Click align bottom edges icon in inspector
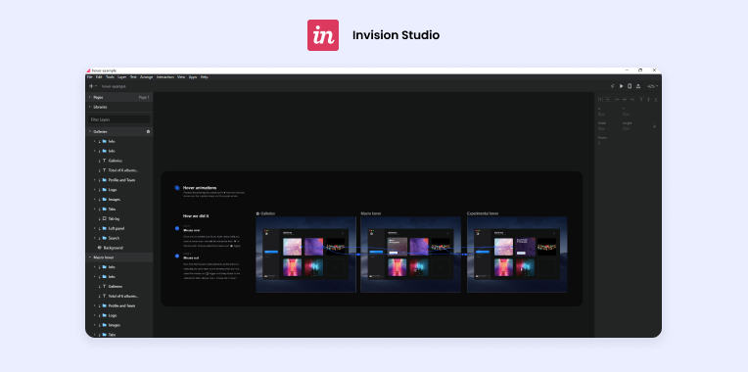Screen dimensions: 748x372 pos(655,99)
